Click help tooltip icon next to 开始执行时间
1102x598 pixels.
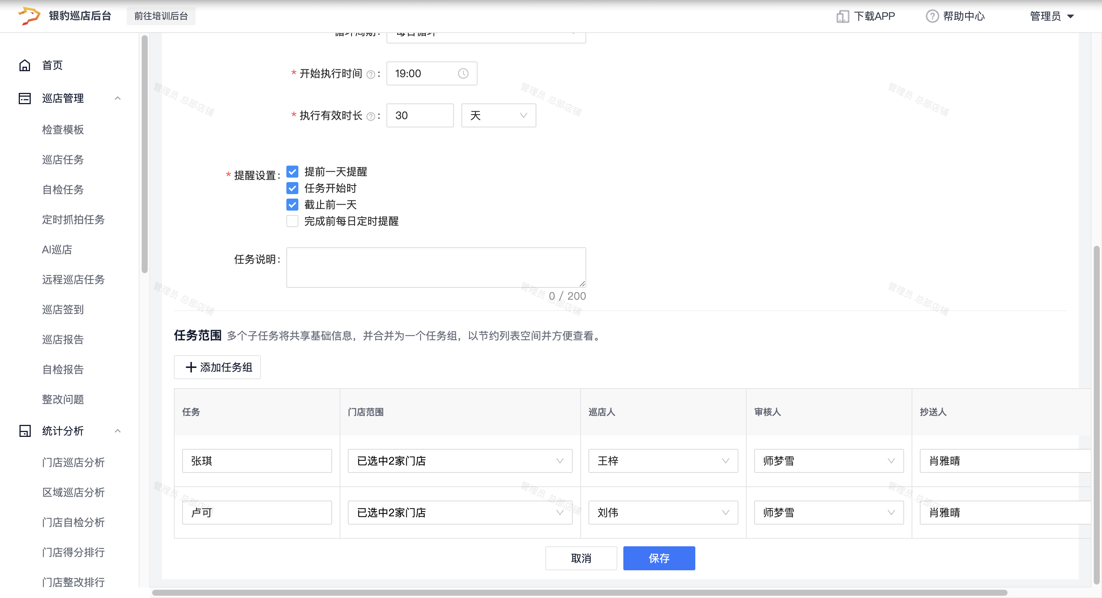pyautogui.click(x=370, y=75)
